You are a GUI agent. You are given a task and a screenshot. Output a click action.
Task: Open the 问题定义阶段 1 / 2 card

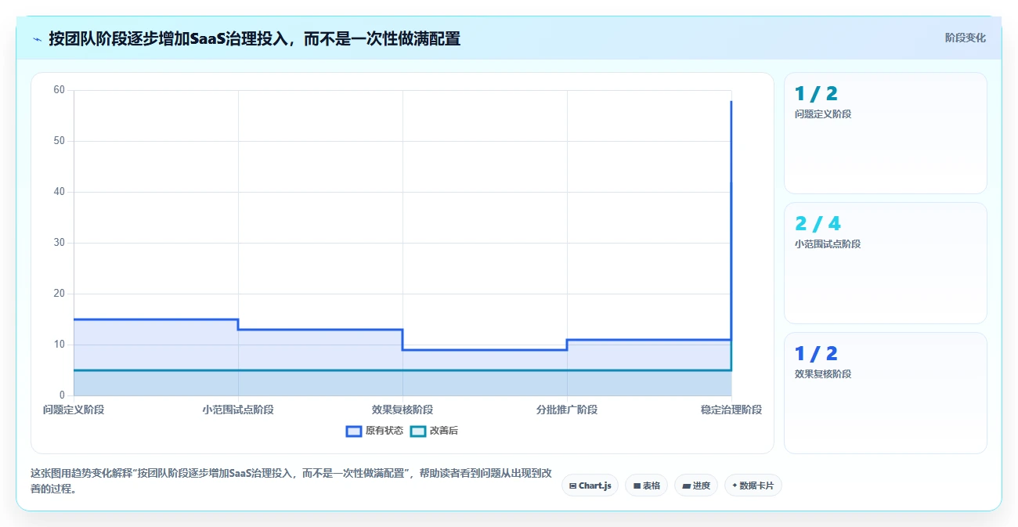885,133
